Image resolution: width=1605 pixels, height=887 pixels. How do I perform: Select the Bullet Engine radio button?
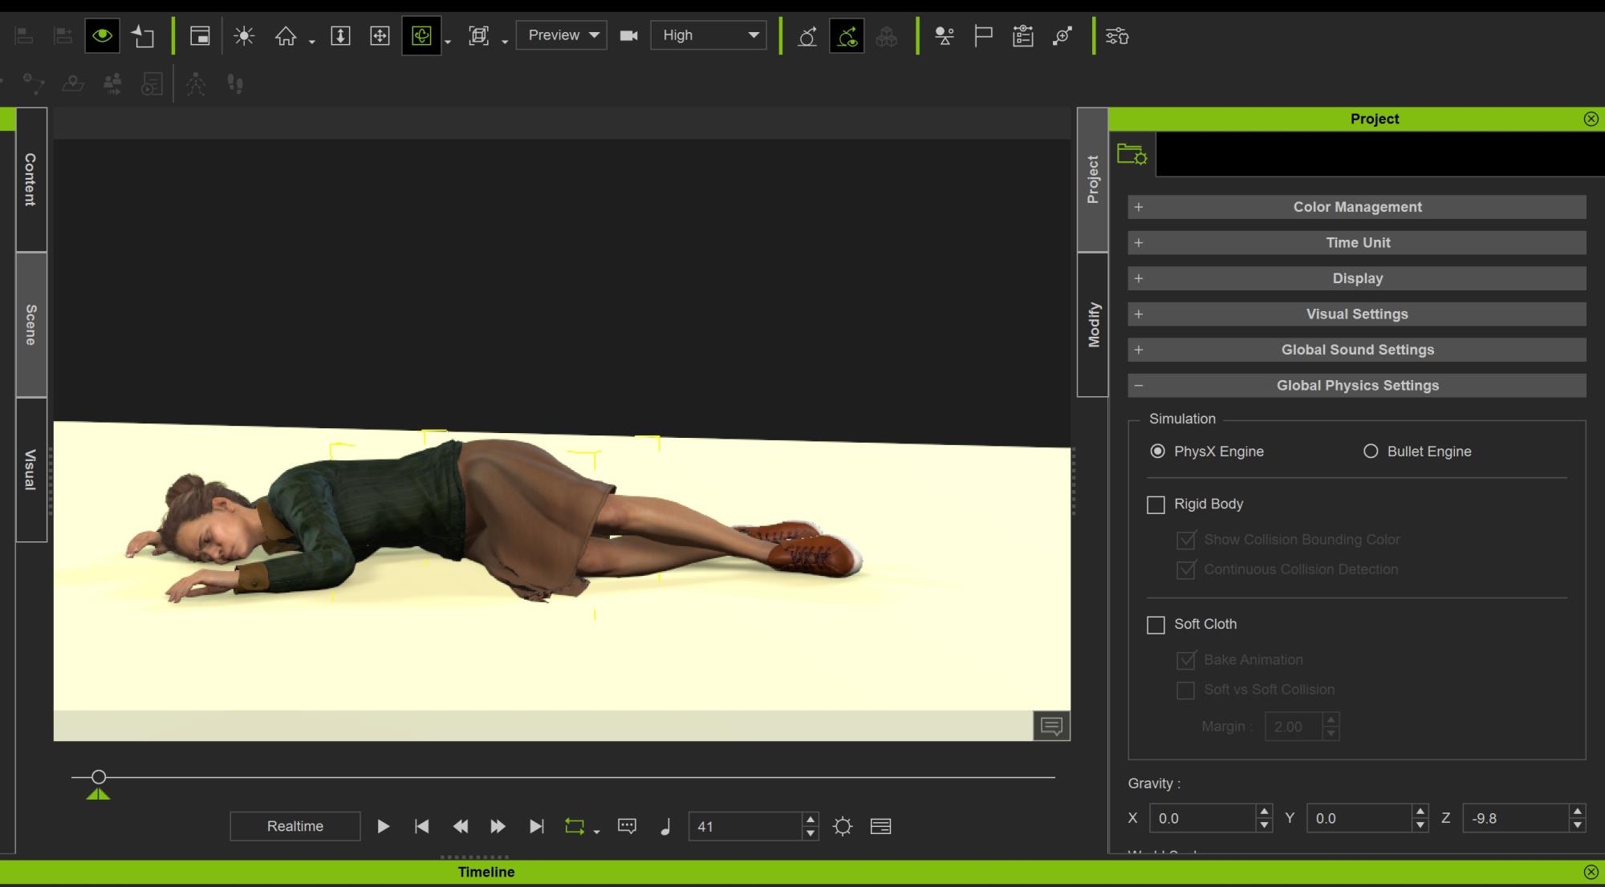1371,452
